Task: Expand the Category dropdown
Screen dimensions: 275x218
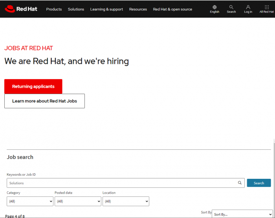Action: pos(30,201)
